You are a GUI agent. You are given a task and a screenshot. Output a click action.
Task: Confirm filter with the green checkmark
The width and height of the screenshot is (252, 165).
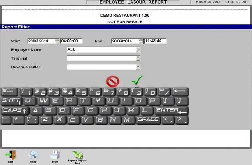(x=137, y=80)
